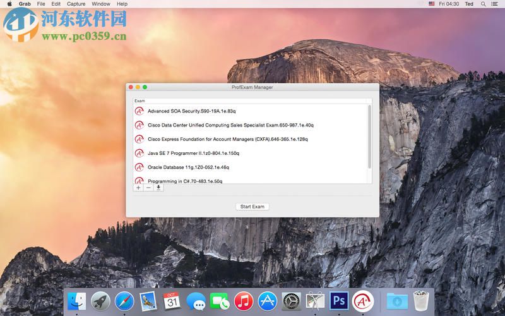Zoom ProfExam Manager with green button

pos(145,87)
